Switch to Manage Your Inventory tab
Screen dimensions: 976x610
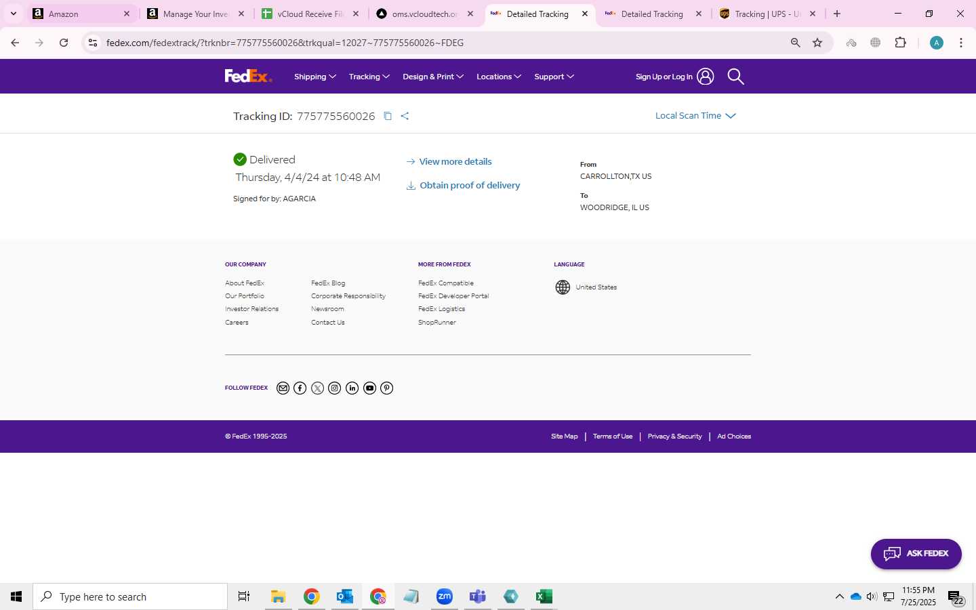pyautogui.click(x=196, y=14)
